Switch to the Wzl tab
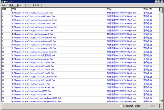 (x=4, y=5)
